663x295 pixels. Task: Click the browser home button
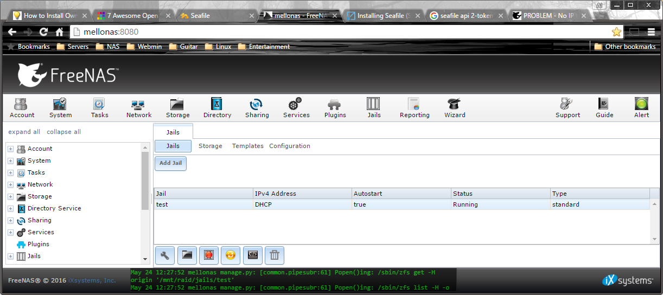tap(60, 32)
